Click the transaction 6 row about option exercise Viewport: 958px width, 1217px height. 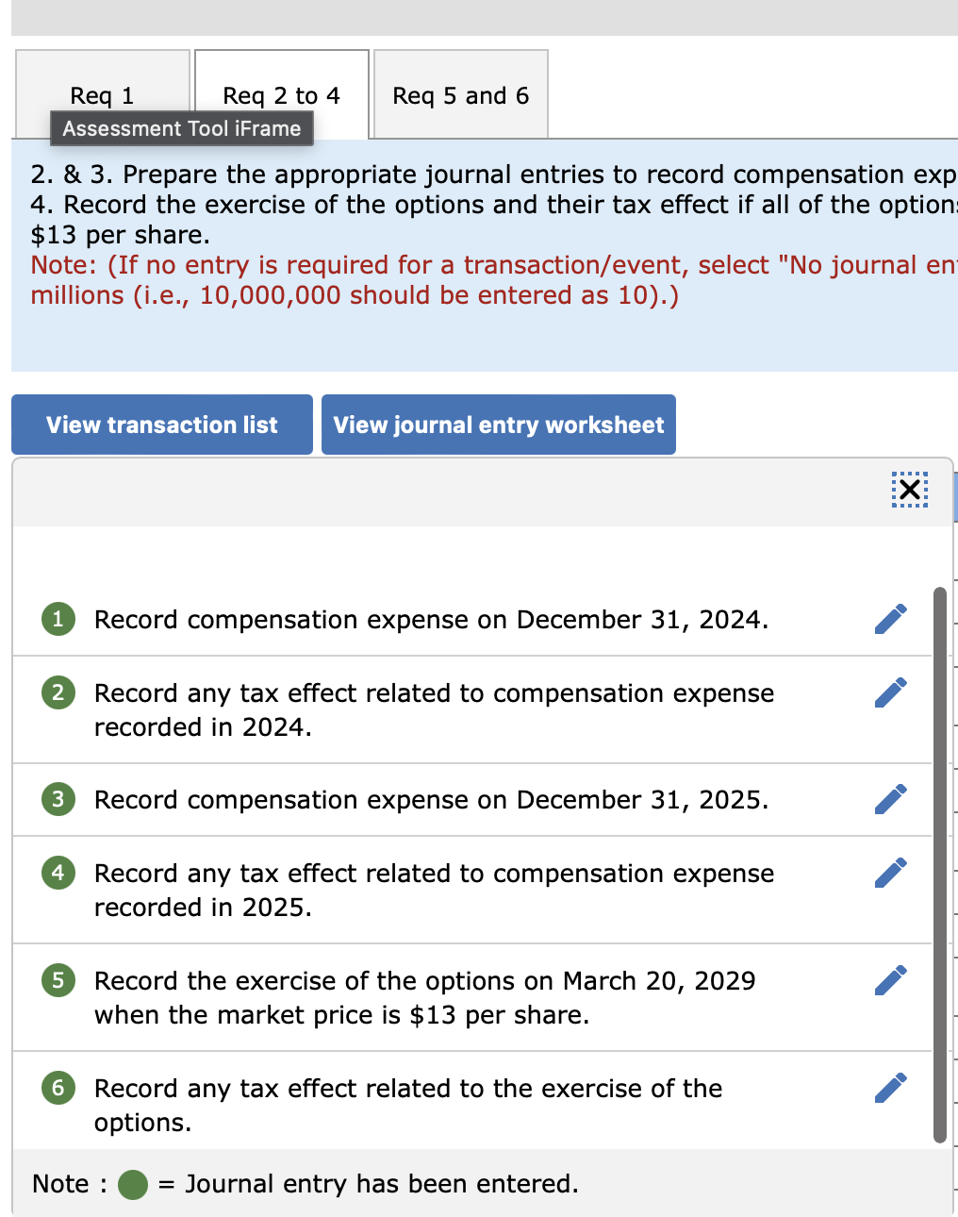click(407, 1104)
